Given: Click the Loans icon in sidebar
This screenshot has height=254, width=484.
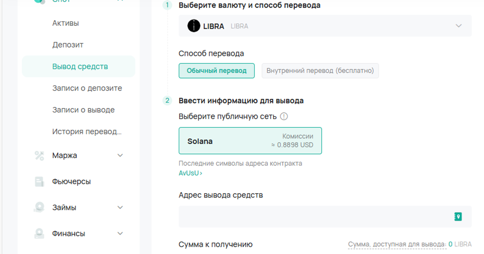Looking at the screenshot, I should pyautogui.click(x=39, y=208).
